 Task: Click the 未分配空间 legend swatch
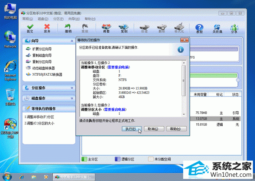coord(151,159)
